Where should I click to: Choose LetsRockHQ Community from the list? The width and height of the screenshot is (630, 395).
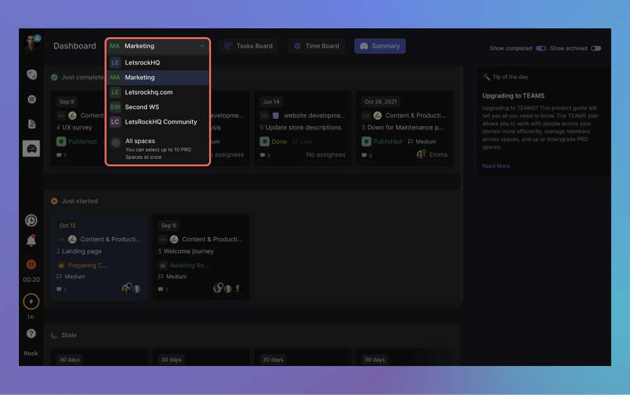coord(157,122)
